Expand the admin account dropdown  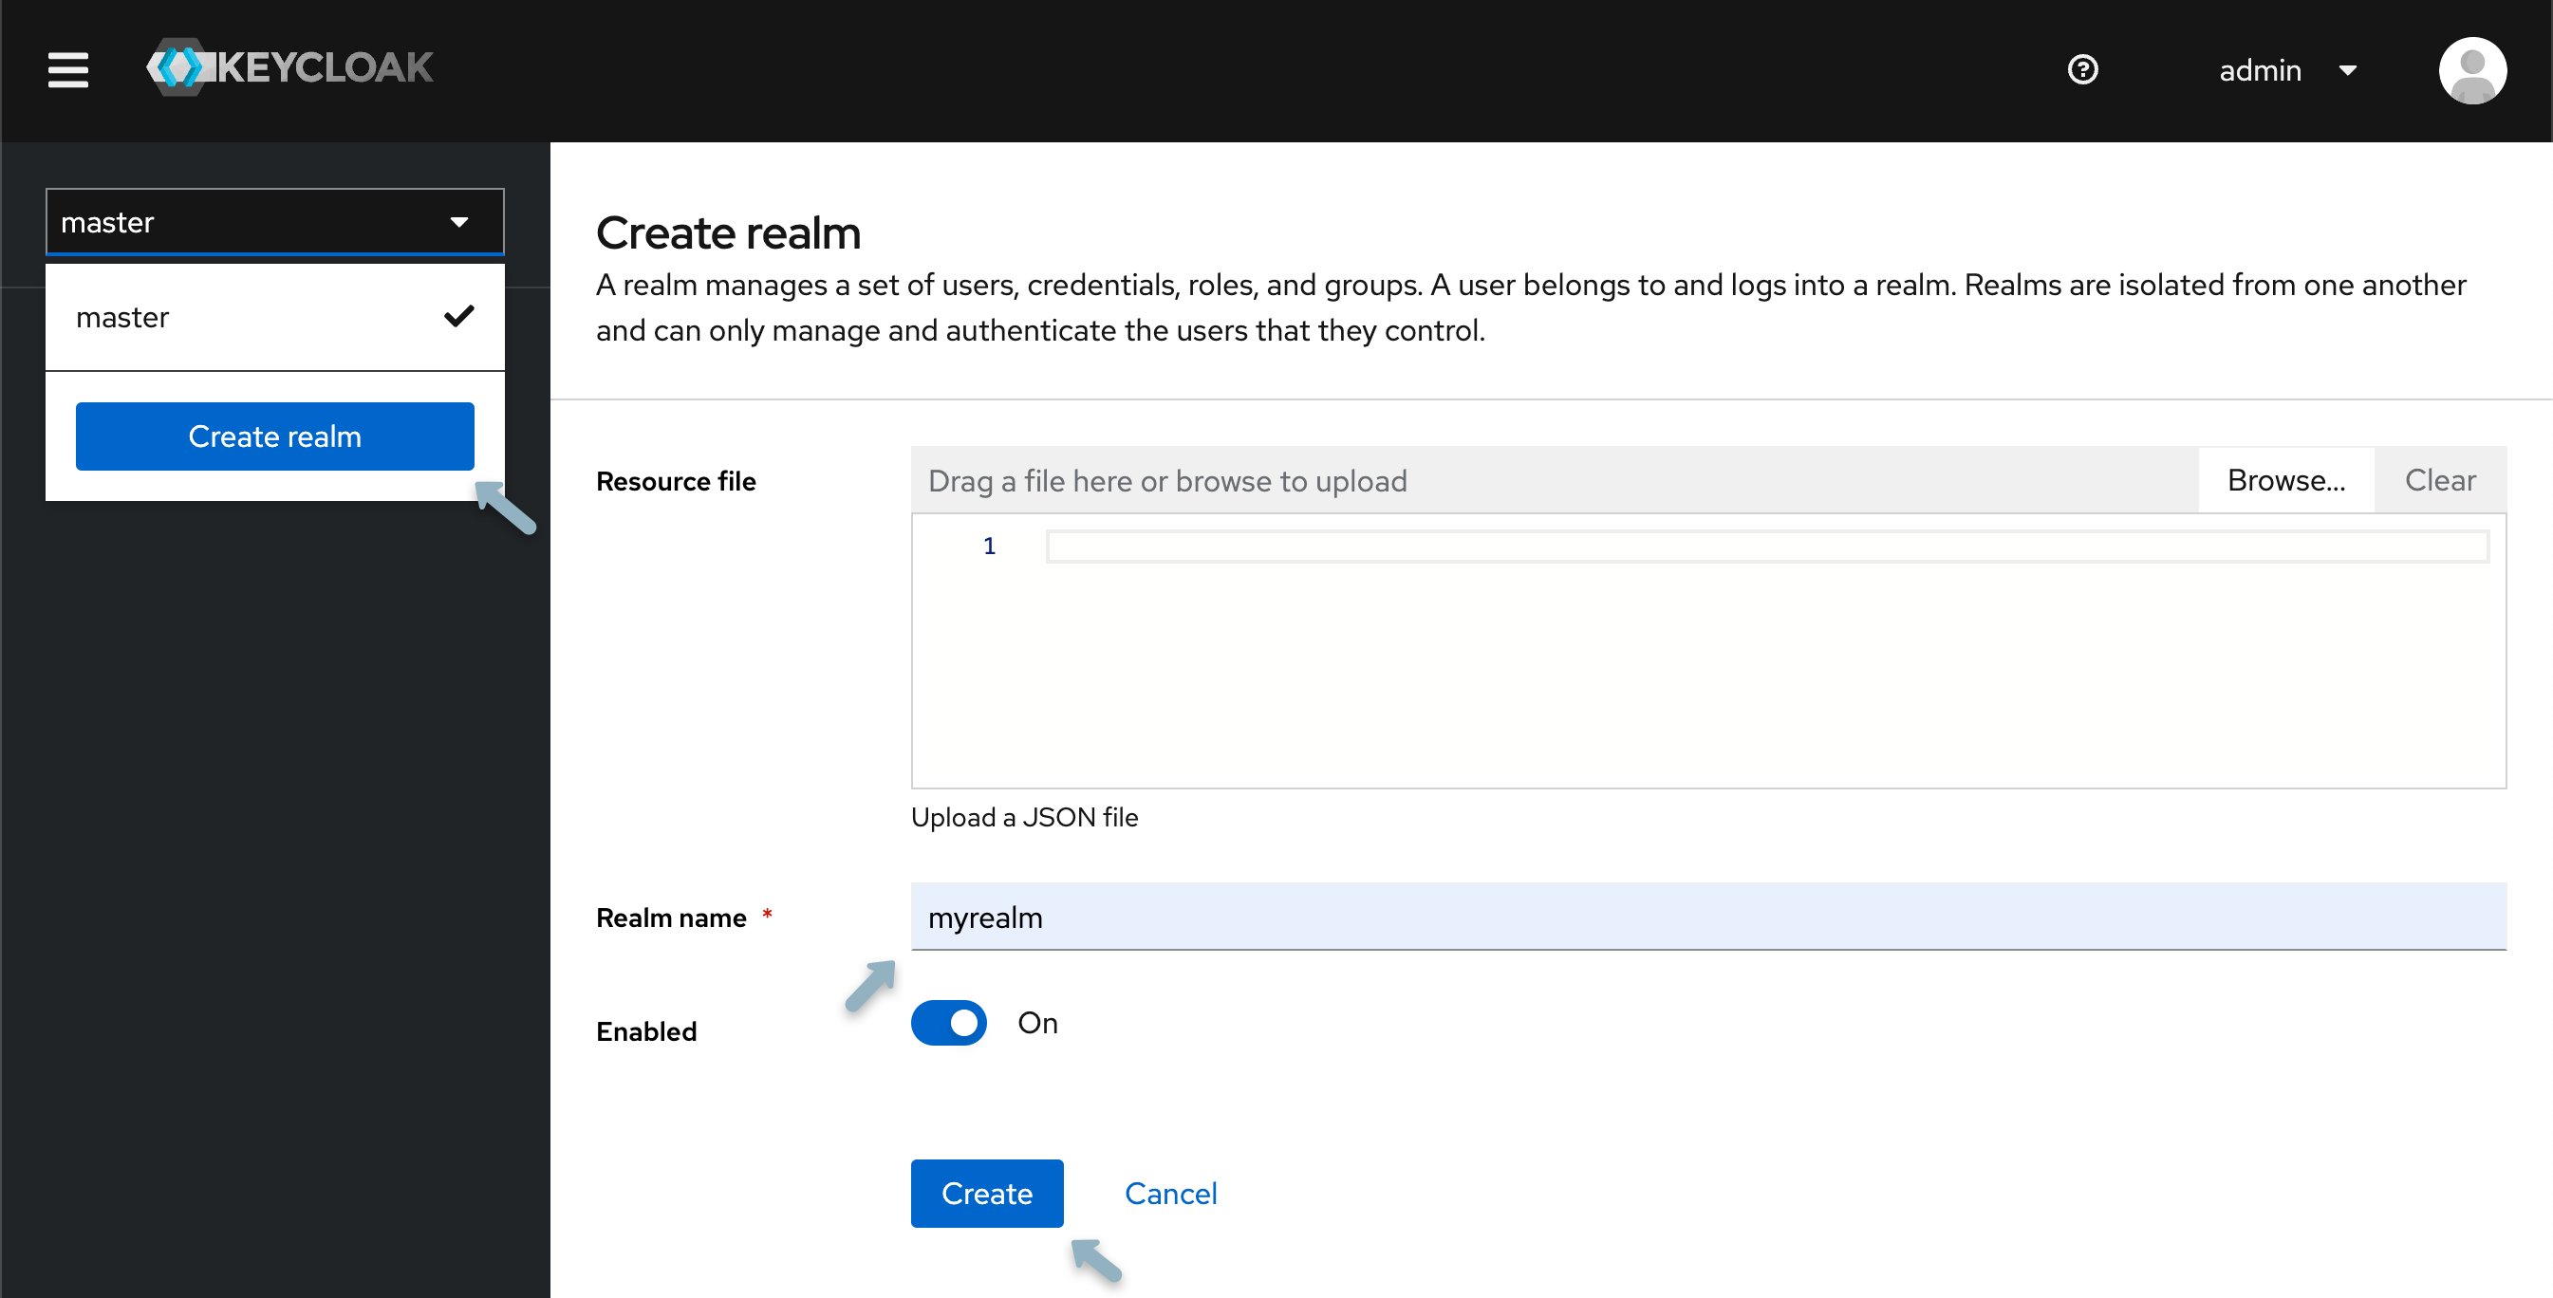(x=2349, y=70)
